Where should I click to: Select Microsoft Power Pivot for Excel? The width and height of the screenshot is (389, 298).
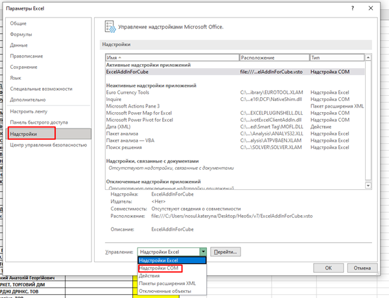pos(235,120)
